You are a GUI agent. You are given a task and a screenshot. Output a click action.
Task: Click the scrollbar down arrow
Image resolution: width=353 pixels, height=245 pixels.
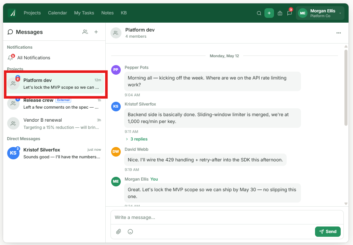(346, 204)
